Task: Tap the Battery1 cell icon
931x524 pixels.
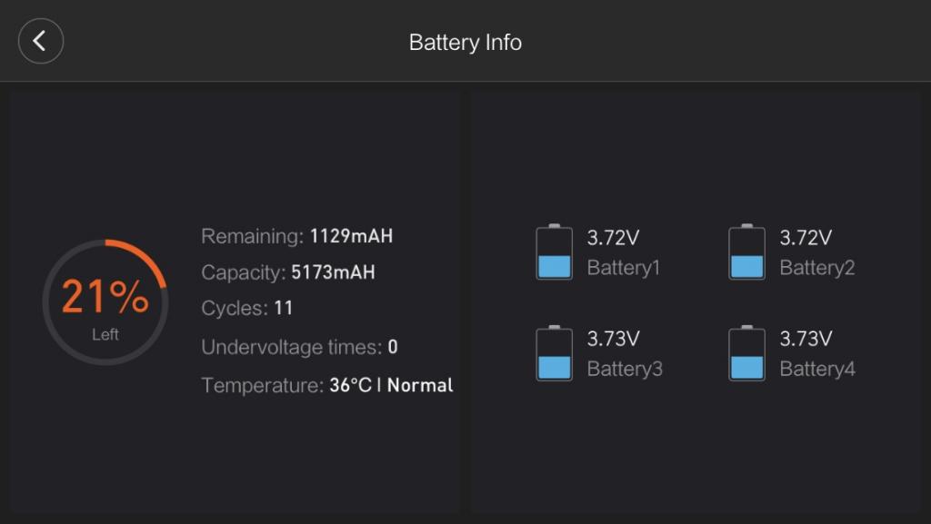Action: [x=554, y=252]
